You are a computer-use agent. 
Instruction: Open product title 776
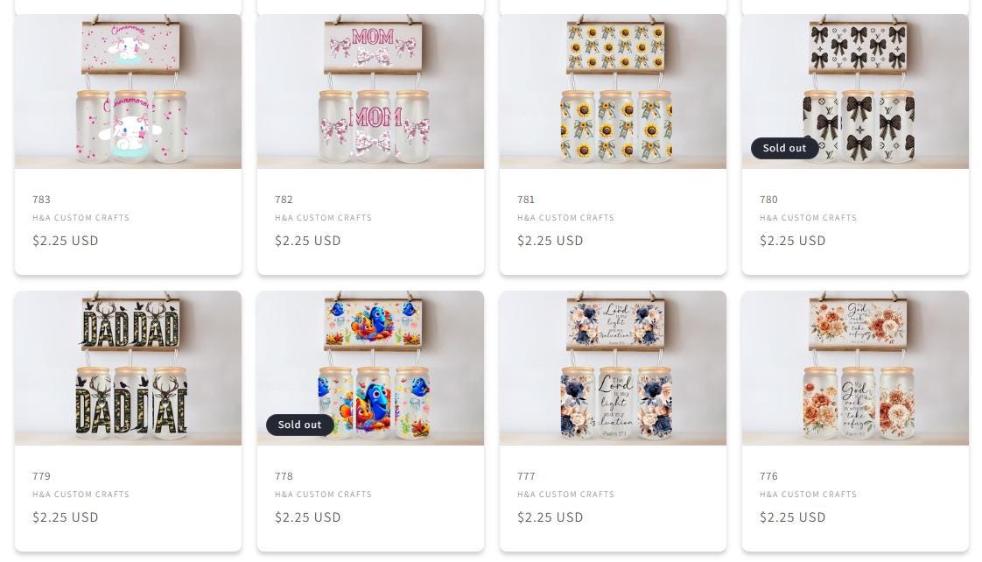point(768,476)
